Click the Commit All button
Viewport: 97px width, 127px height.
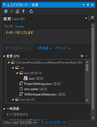[x=16, y=48]
